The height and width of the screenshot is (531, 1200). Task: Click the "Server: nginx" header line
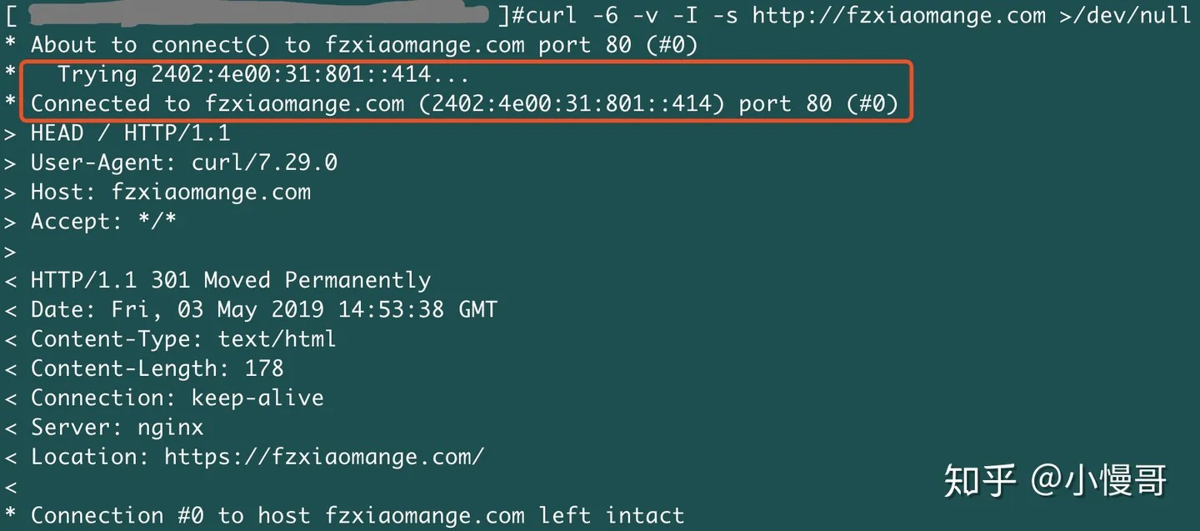[x=117, y=428]
